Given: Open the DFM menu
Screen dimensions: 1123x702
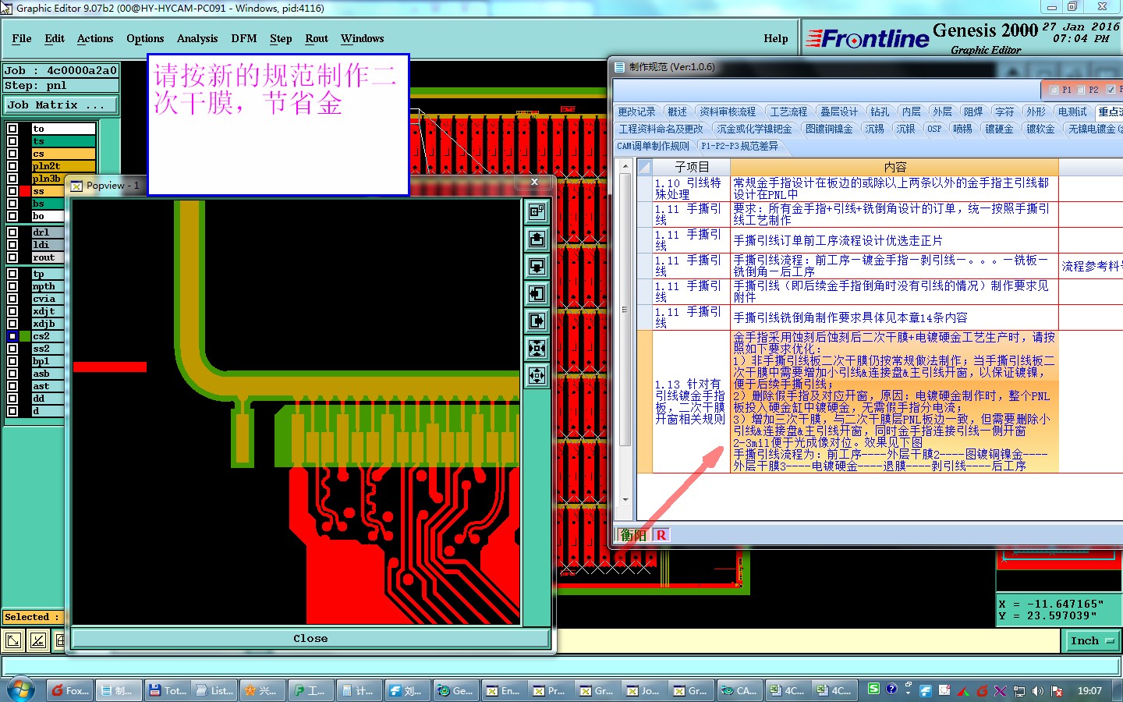Looking at the screenshot, I should coord(244,38).
